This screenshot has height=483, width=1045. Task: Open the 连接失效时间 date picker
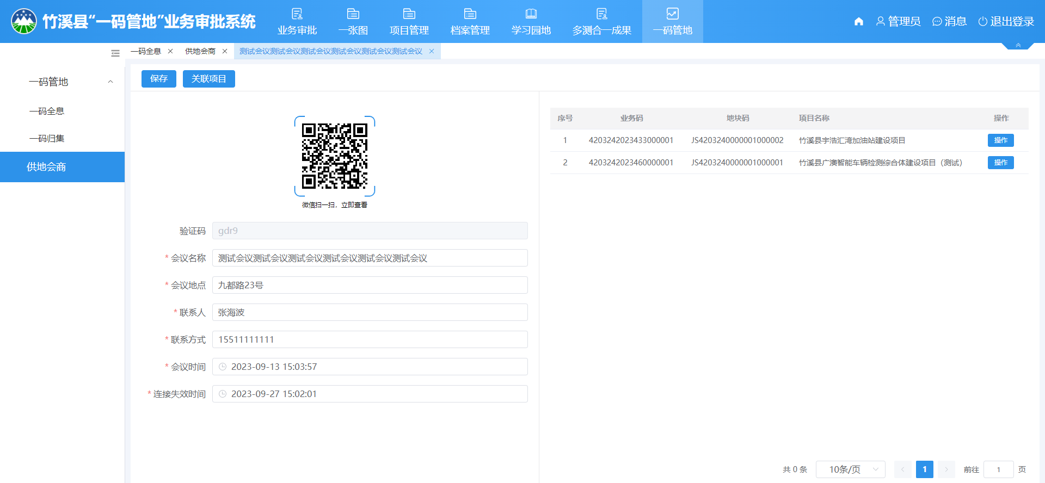pos(370,394)
